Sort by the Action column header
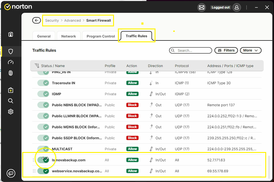274x182 pixels. pos(131,66)
